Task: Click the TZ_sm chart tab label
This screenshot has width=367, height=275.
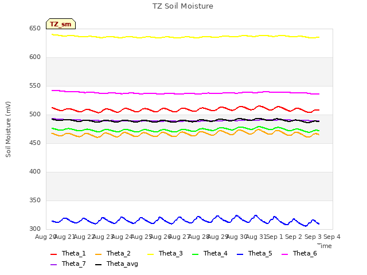Action: [x=61, y=24]
